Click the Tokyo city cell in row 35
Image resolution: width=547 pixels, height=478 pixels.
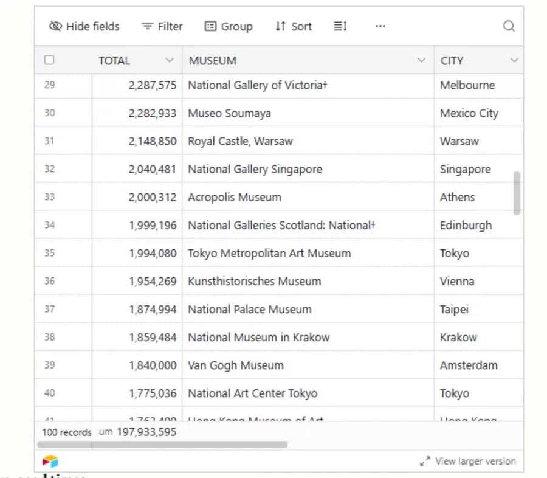pyautogui.click(x=479, y=253)
